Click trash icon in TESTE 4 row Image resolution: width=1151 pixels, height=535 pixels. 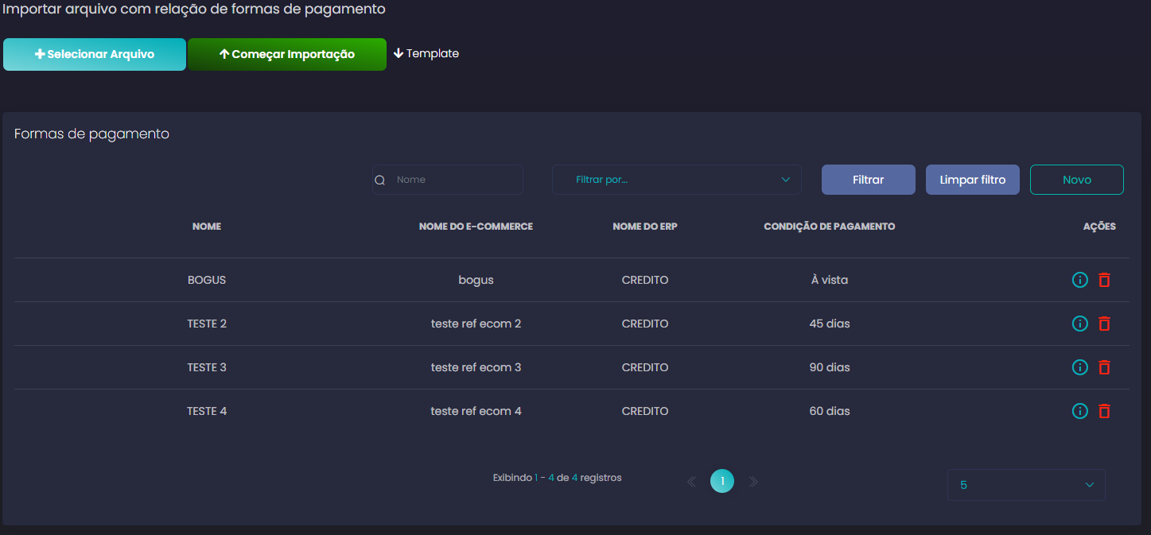click(1104, 411)
